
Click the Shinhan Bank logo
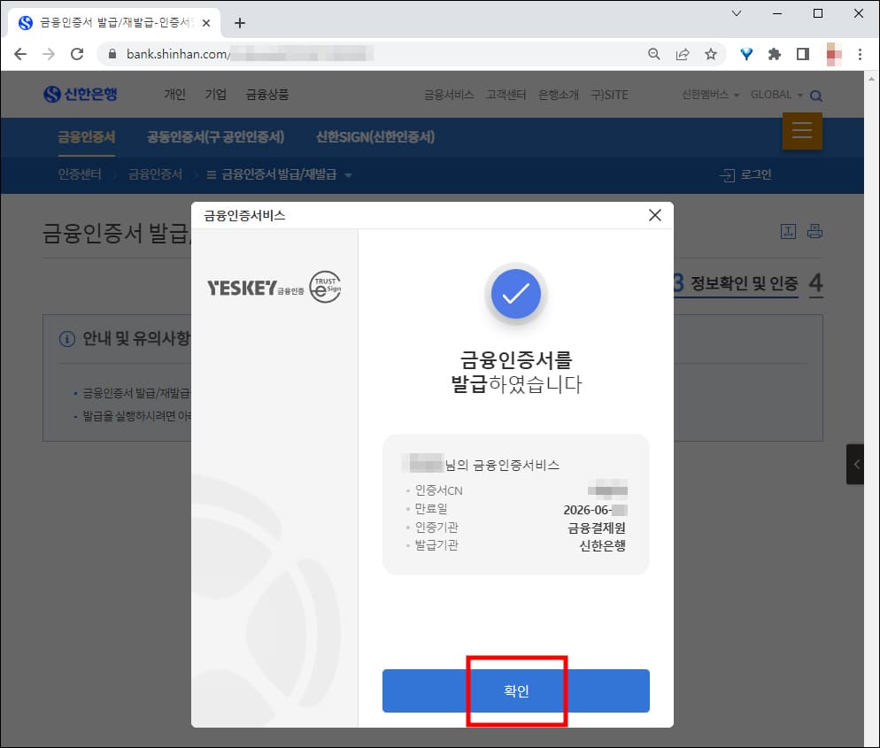[81, 94]
